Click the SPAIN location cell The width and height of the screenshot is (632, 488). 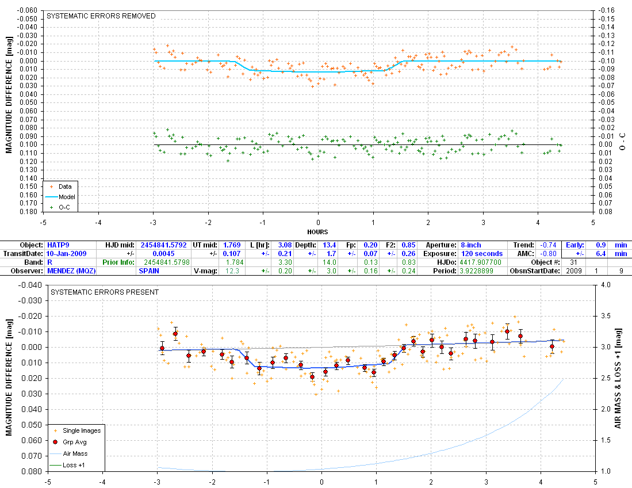(149, 271)
